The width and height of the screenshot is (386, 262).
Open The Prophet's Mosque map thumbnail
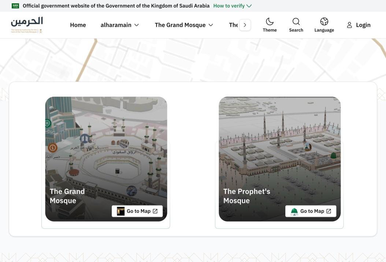coord(280,159)
